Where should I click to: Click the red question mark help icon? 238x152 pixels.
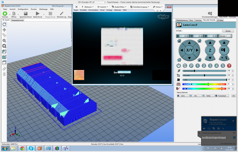coord(229,66)
